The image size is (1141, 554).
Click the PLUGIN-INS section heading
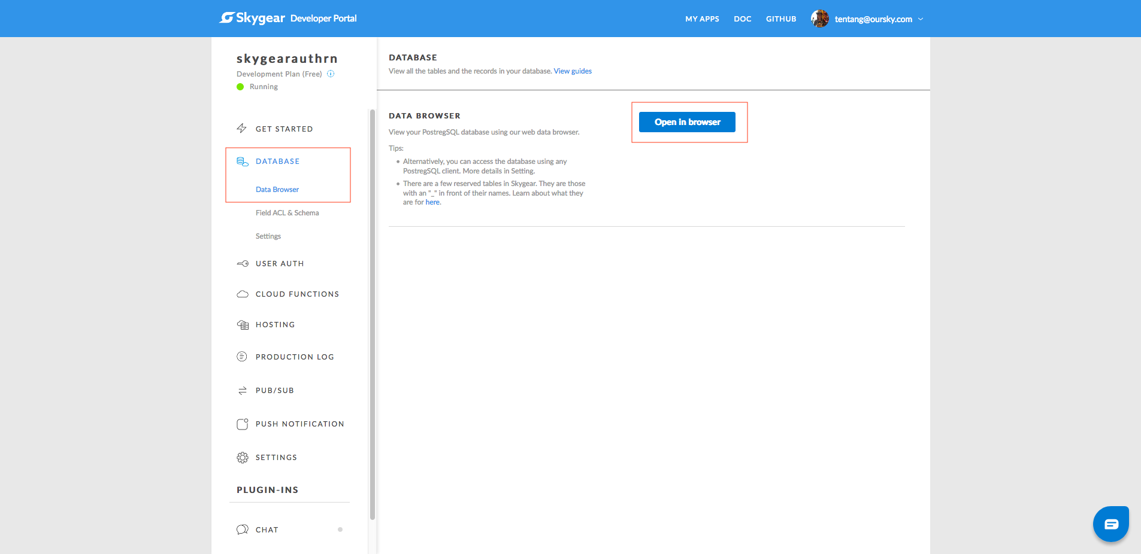tap(268, 490)
